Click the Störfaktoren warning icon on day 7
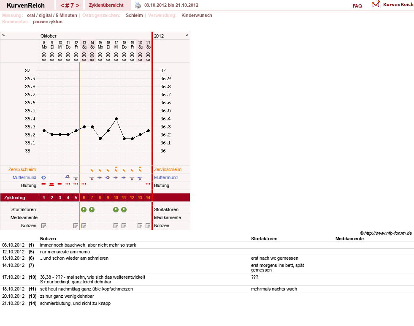The width and height of the screenshot is (414, 326). tap(92, 210)
